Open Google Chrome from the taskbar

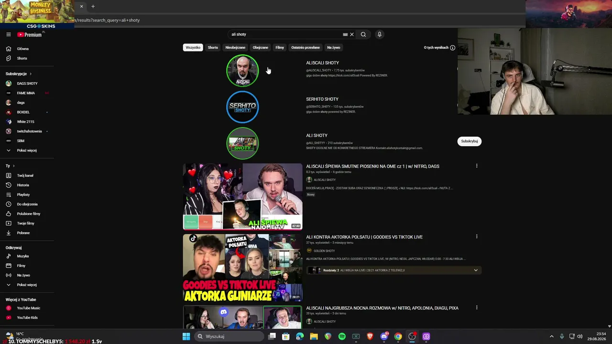coord(398,336)
